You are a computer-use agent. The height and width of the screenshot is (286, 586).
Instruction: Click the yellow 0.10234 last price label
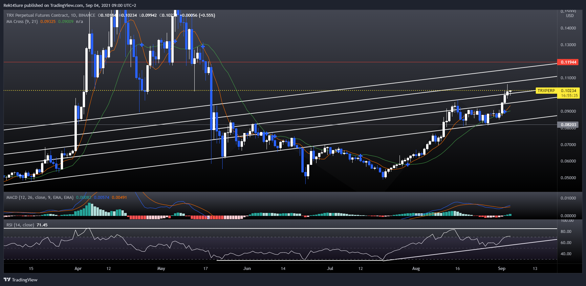569,91
